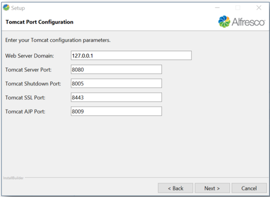
Task: Select the Tomcat Shutdown Port input box
Action: click(116, 84)
